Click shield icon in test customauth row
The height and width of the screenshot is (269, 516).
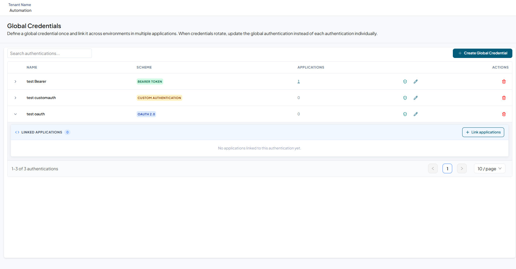point(405,98)
